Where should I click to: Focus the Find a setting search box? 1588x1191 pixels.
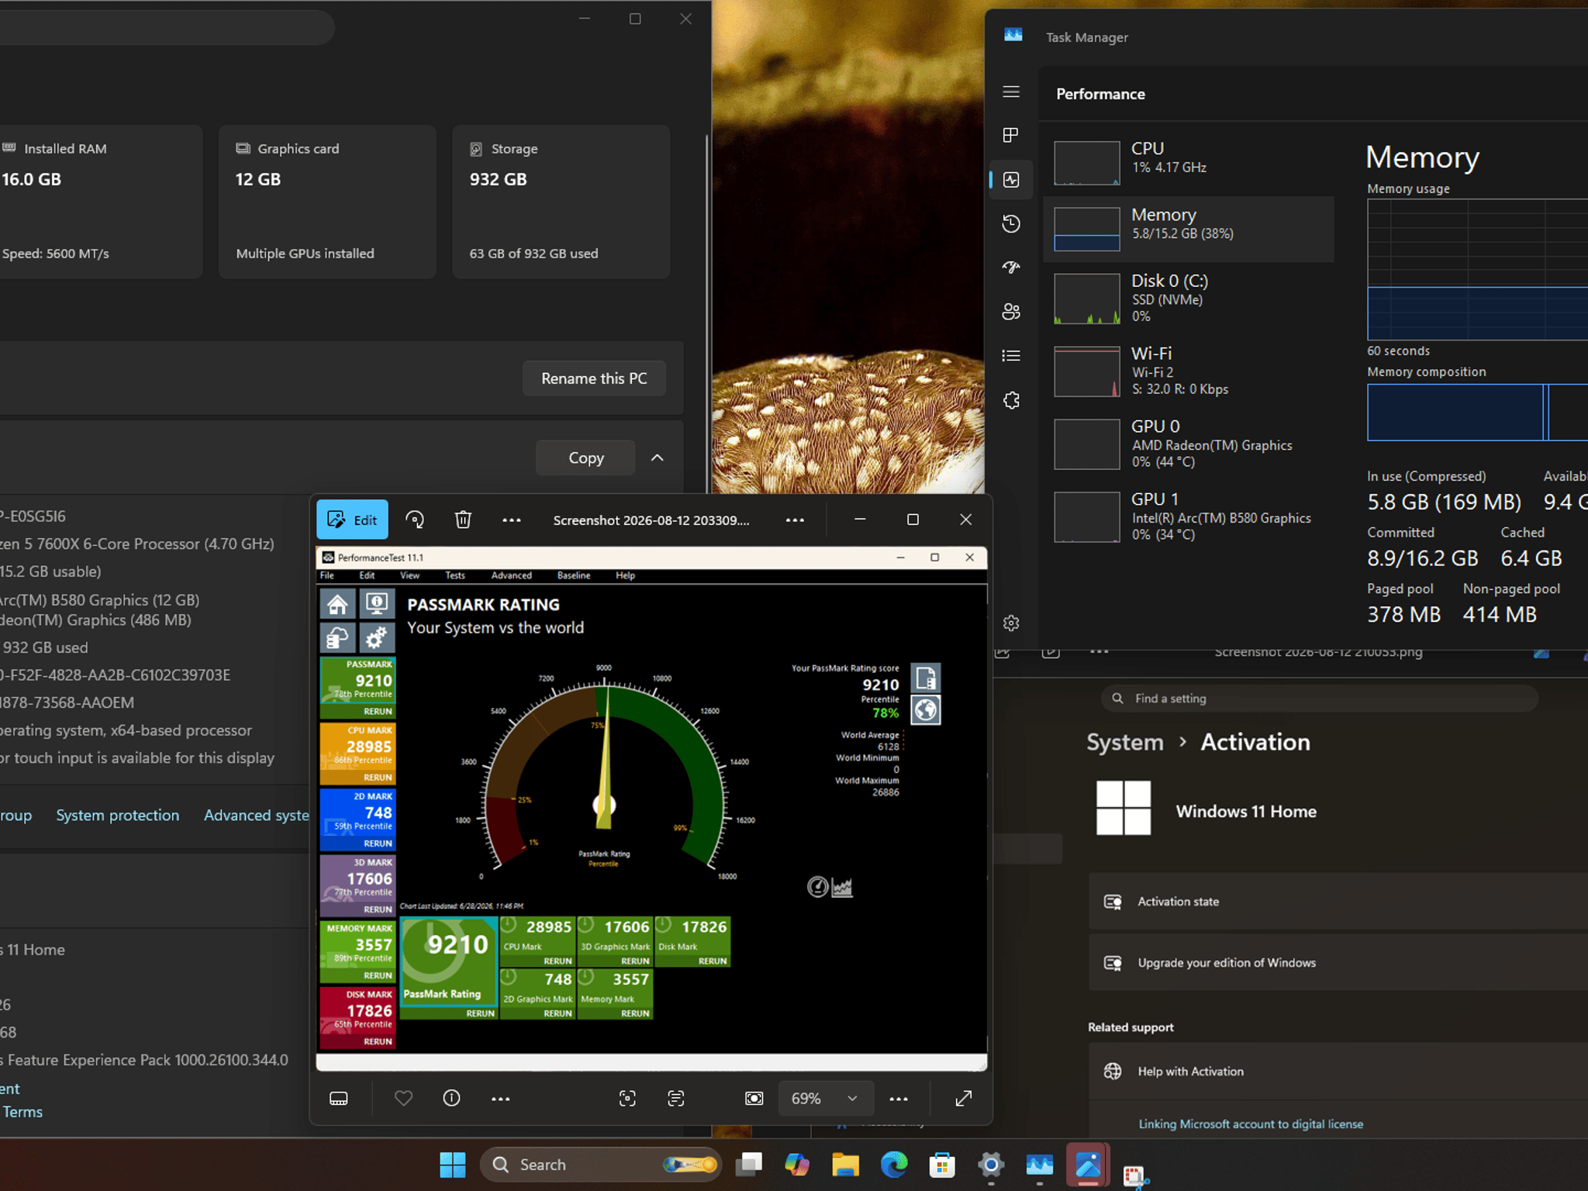click(1319, 699)
